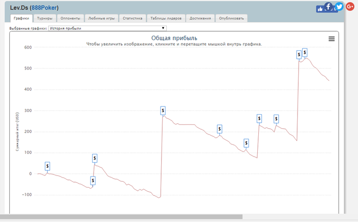The width and height of the screenshot is (358, 222).
Task: Click the first dollar marker at the 540 spike
Action: (x=299, y=55)
